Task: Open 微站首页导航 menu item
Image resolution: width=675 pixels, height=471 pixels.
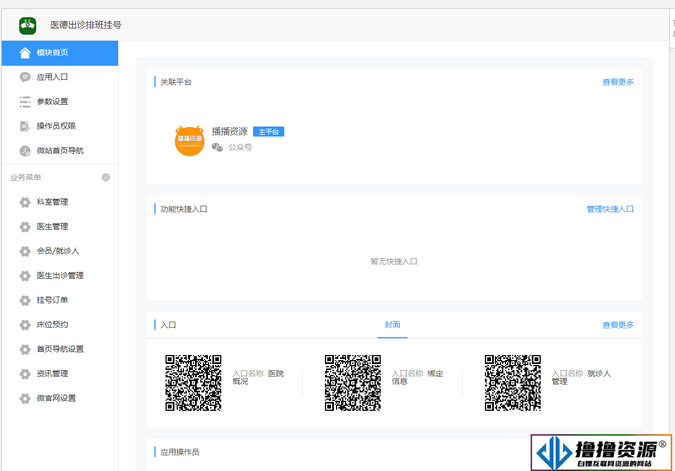Action: tap(60, 150)
